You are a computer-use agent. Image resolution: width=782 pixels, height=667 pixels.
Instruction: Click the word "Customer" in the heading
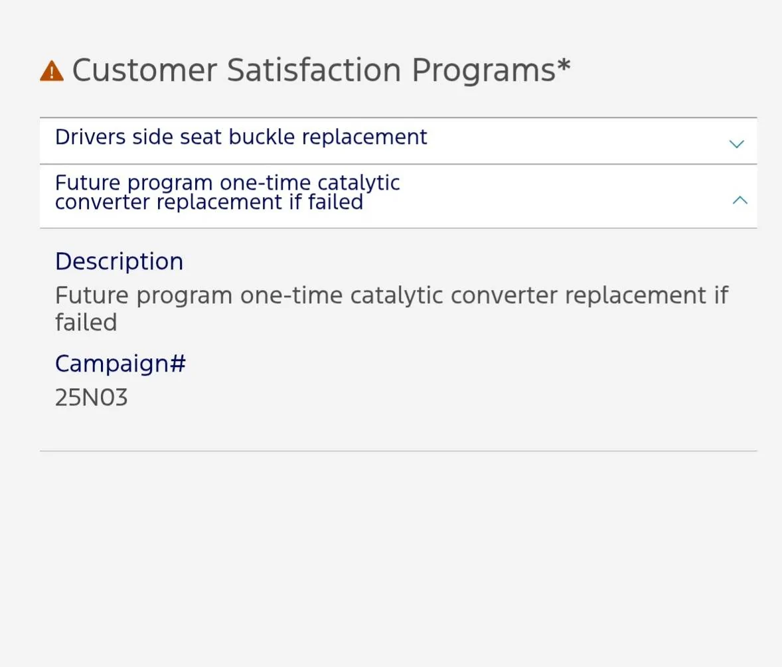[x=144, y=70]
